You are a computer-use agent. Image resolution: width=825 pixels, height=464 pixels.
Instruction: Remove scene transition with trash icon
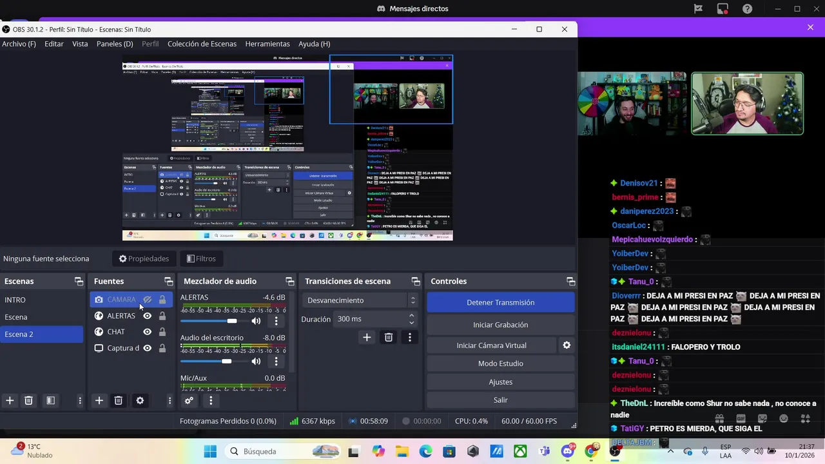click(x=389, y=337)
